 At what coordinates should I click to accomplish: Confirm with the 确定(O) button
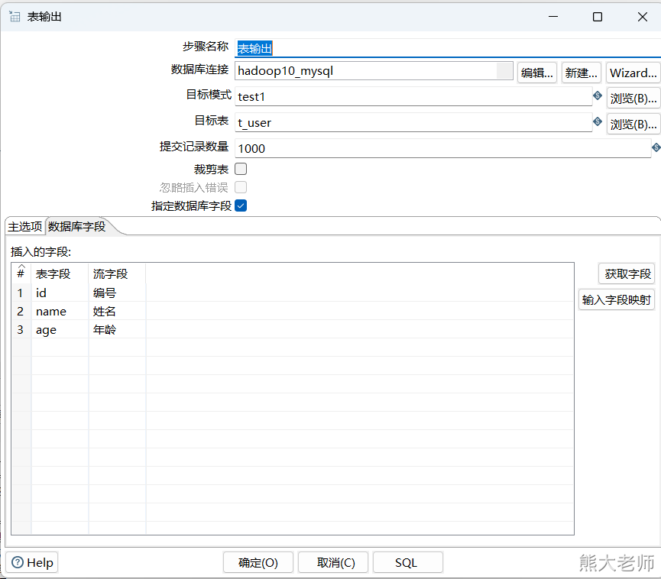[x=258, y=562]
